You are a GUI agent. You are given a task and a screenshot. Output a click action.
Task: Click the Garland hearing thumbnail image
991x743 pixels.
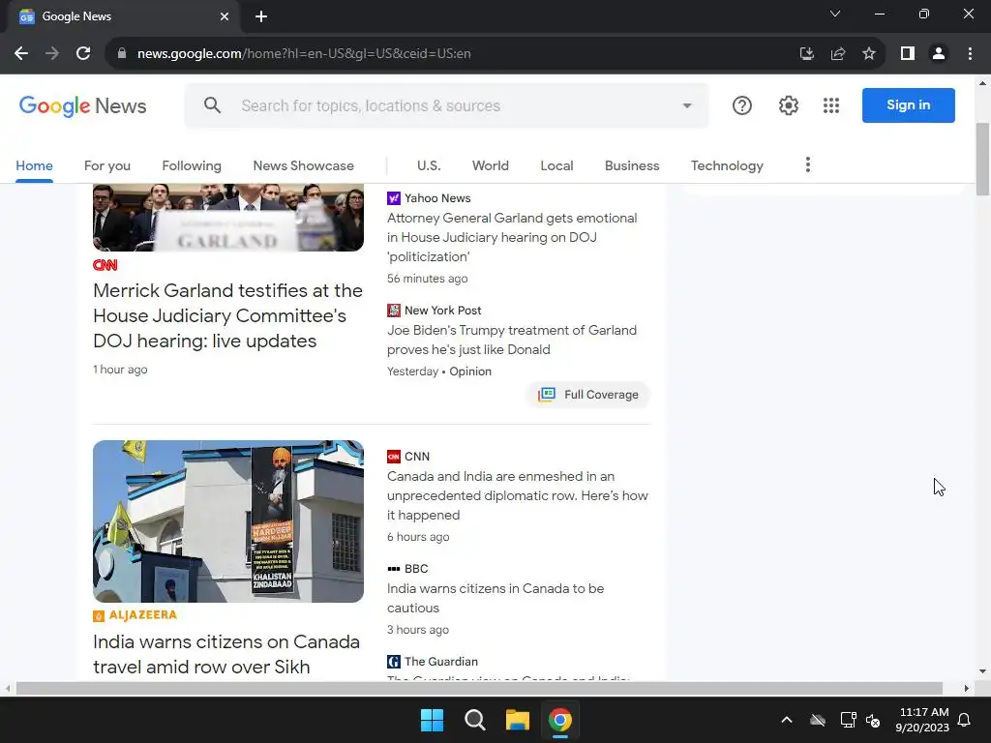coord(228,218)
